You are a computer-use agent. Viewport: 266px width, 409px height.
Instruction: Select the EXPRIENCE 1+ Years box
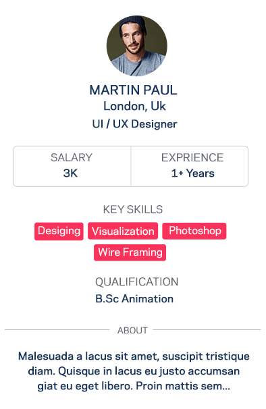pyautogui.click(x=190, y=166)
